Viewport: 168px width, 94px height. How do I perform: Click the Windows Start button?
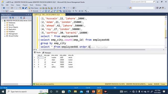pos(3,92)
